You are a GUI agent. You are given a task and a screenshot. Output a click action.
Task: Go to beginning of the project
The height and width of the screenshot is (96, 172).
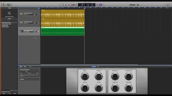point(67,5)
